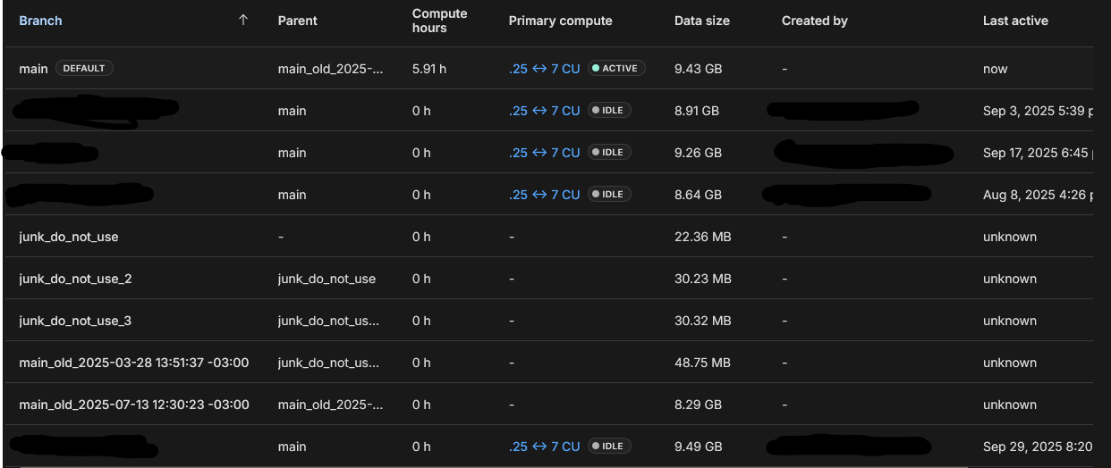Click the Data size column header
This screenshot has height=468, width=1111.
(702, 21)
